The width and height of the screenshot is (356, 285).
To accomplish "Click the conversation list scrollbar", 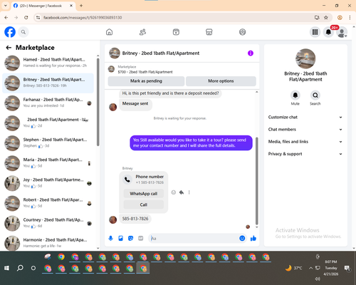I will coord(98,102).
